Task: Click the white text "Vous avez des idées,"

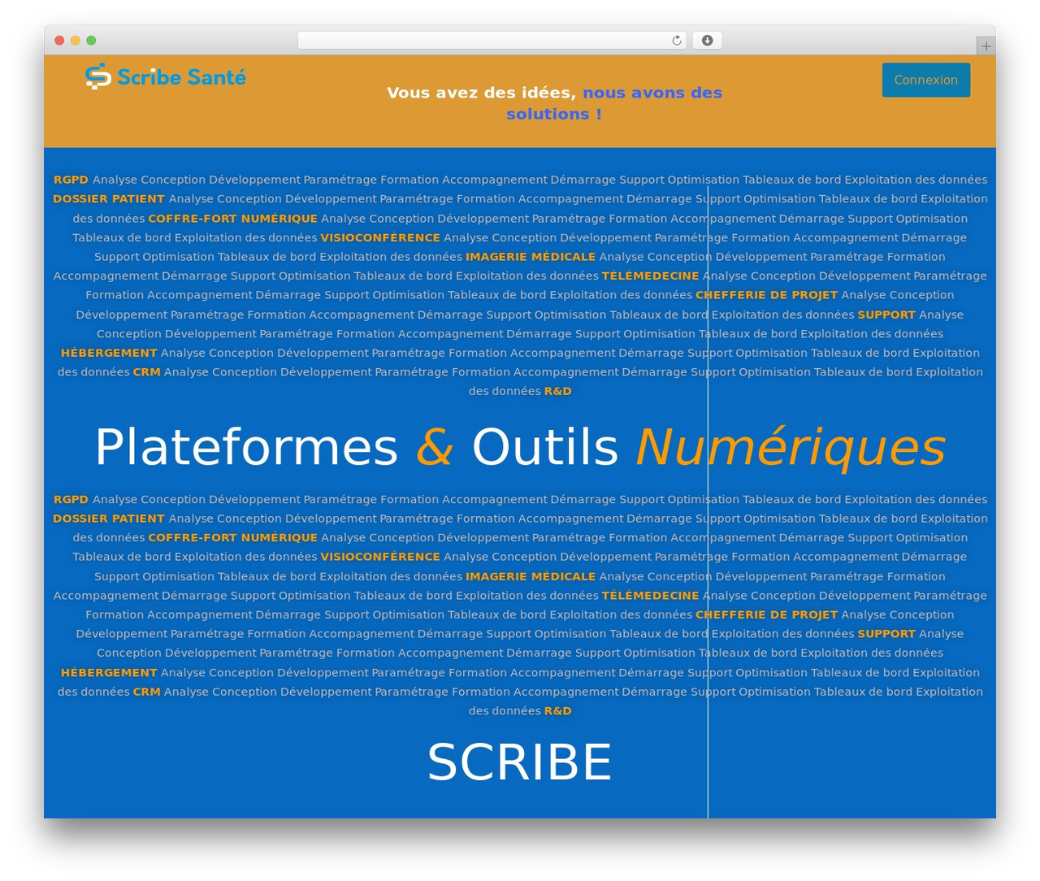Action: 482,93
